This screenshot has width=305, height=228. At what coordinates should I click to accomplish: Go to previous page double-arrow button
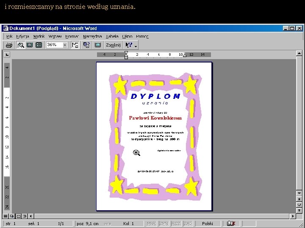point(299,199)
